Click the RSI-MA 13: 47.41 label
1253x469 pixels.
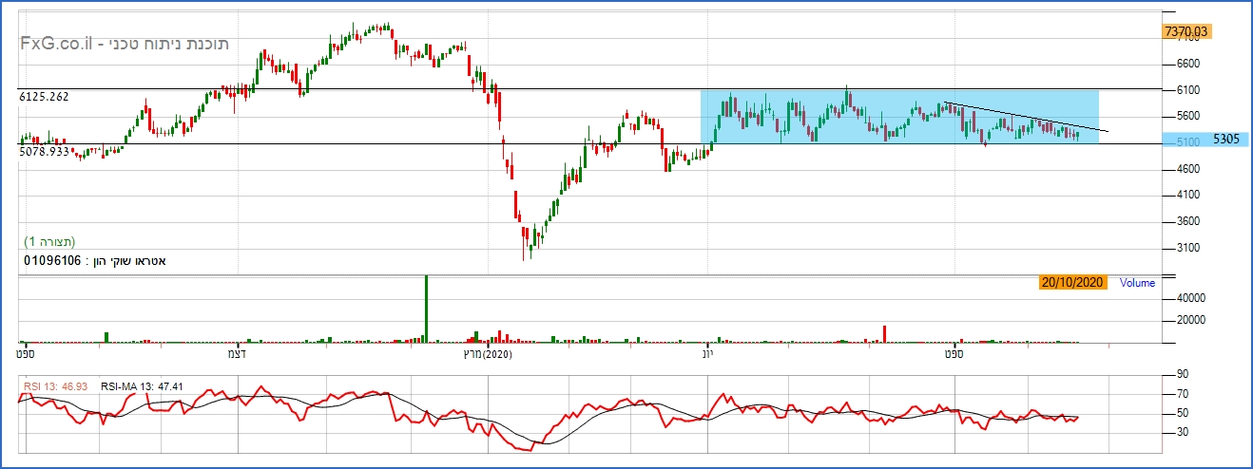coord(142,386)
